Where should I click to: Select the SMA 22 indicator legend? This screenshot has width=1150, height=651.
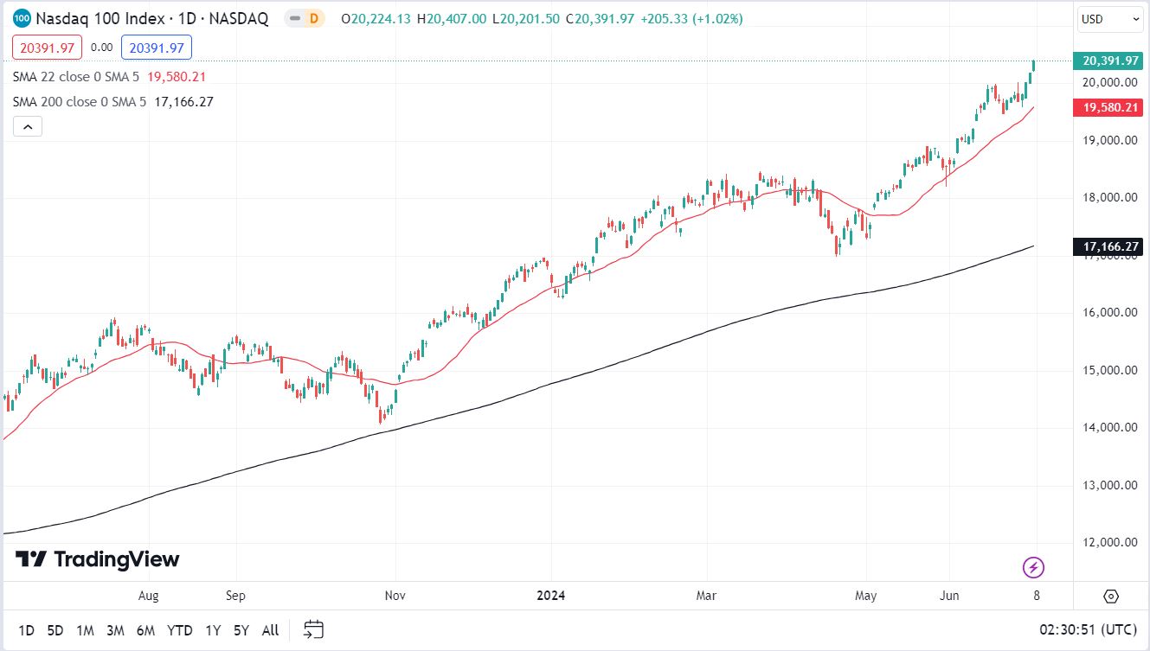pos(78,76)
